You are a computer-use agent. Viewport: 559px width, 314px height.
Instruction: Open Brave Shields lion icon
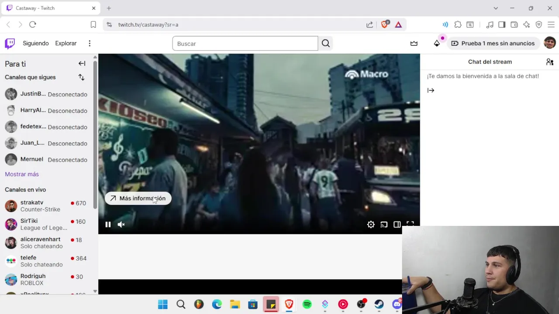(x=385, y=24)
